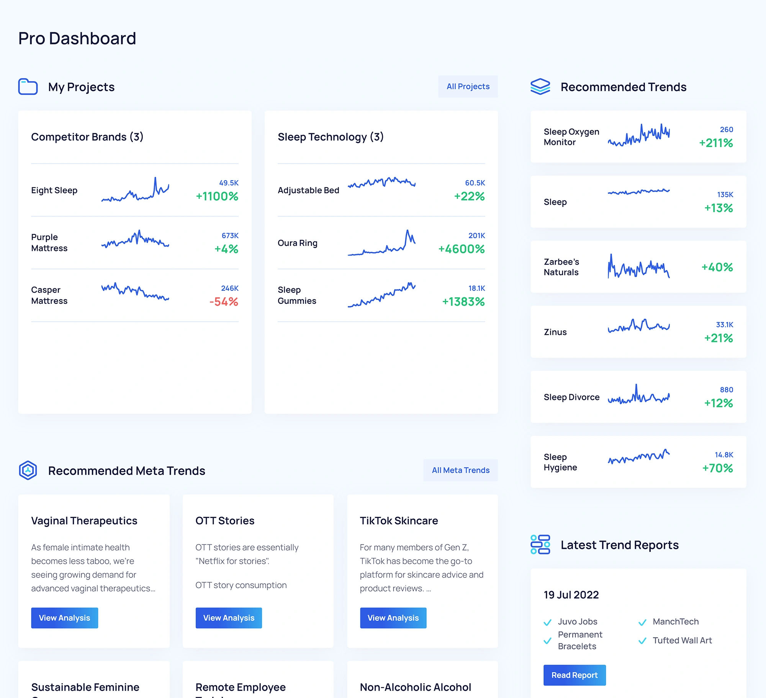This screenshot has height=698, width=766.
Task: Toggle the checkmark for Tufted Wall Art
Action: click(x=642, y=640)
